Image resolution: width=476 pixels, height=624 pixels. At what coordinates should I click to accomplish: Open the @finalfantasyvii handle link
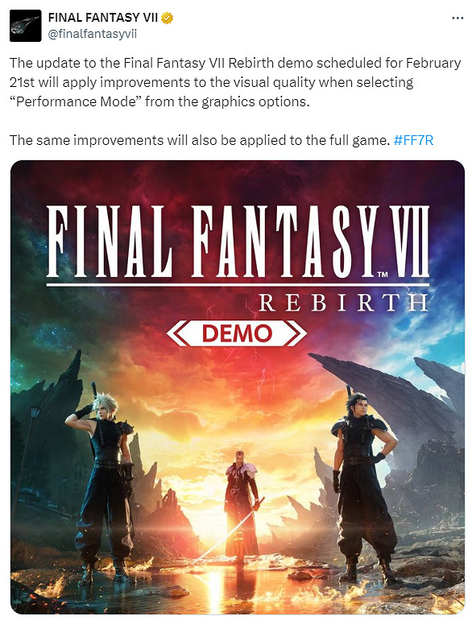click(93, 34)
